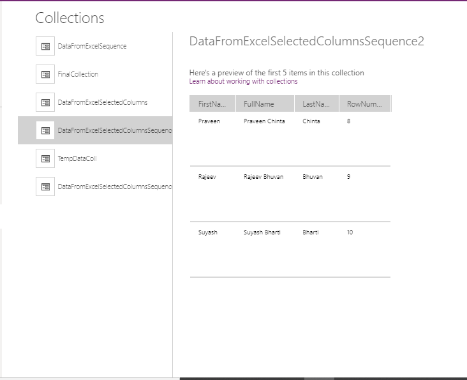Viewport: 467px width, 380px height.
Task: Click the row number 10 cell
Action: (x=350, y=232)
